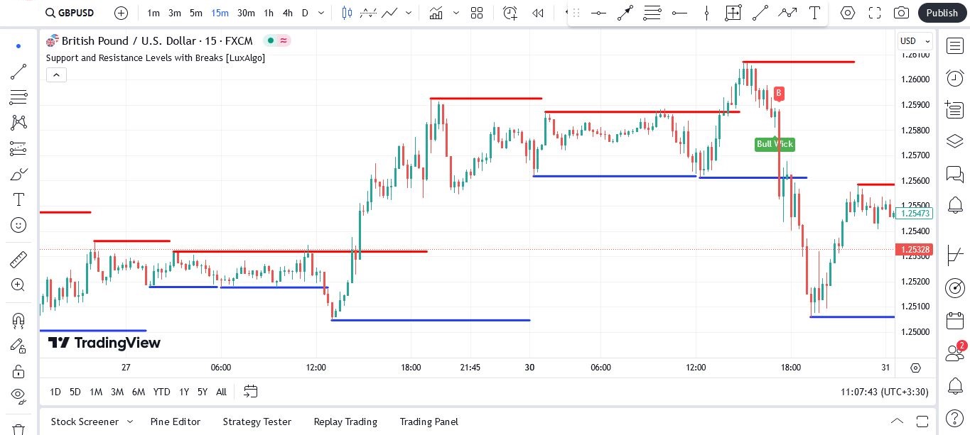Open the Strategy Tester tab
The image size is (970, 435).
[x=257, y=422]
